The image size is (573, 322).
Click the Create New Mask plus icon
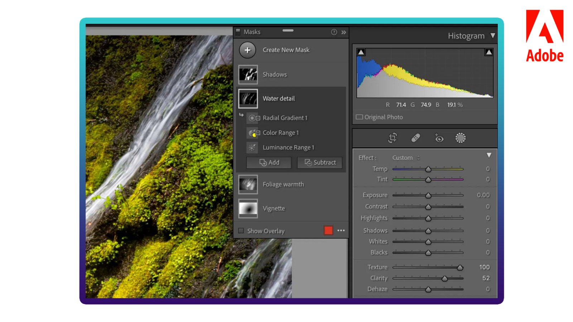click(x=247, y=50)
